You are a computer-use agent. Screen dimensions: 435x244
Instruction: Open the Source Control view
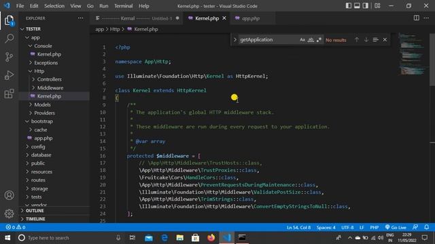9,57
